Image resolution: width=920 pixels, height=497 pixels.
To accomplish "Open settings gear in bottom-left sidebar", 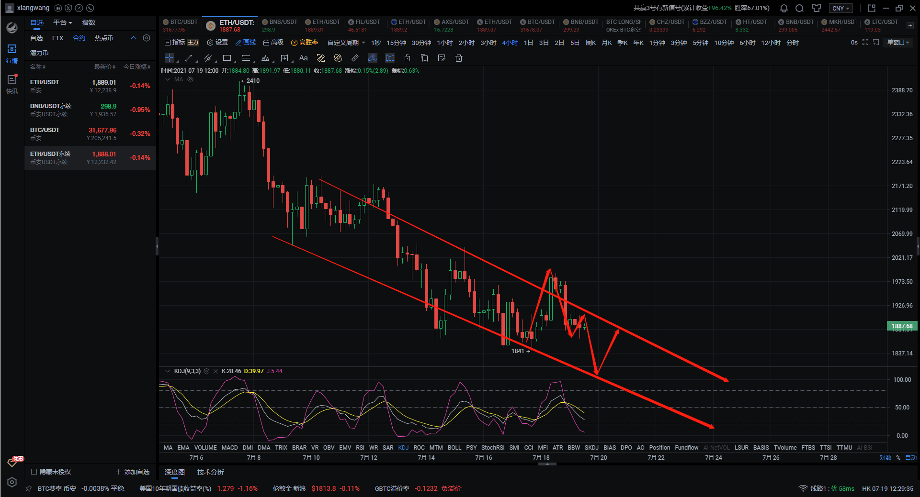I will [12, 482].
